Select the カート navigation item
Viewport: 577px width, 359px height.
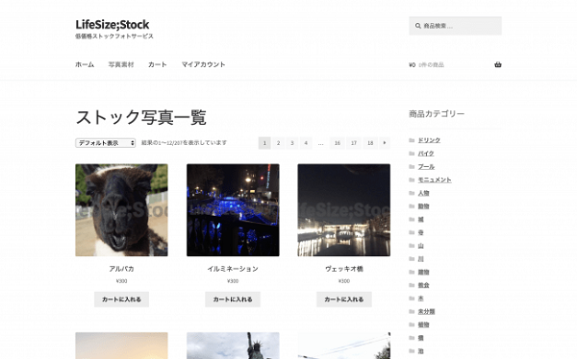[x=158, y=64]
